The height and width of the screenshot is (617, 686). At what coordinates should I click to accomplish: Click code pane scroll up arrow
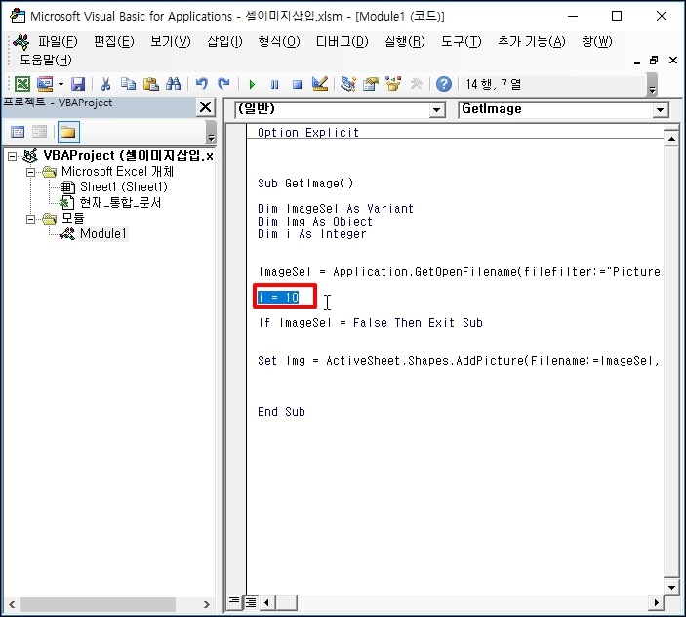(x=671, y=140)
